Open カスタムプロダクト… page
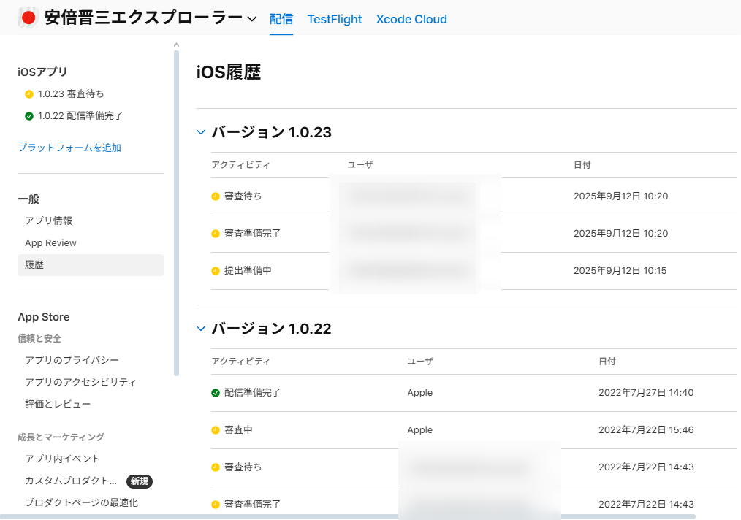741x520 pixels. (x=71, y=481)
